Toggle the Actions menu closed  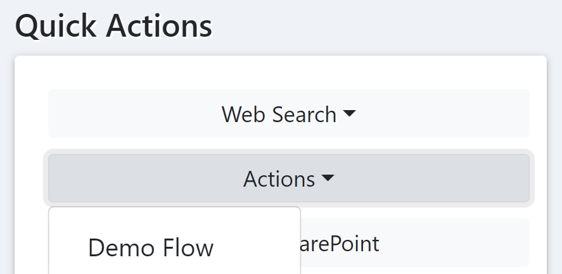288,179
